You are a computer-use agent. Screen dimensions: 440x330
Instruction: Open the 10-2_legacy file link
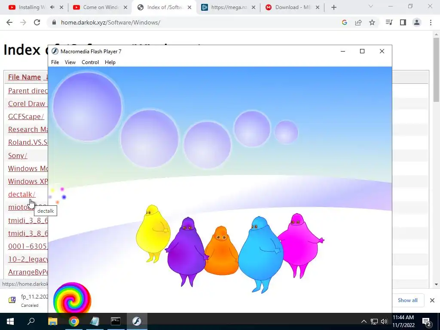pos(28,259)
